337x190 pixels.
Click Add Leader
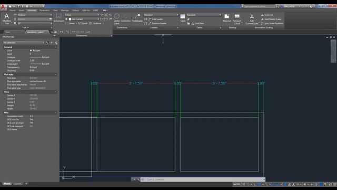156,19
